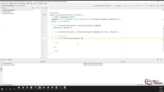This screenshot has height=92, width=164.
Task: Click the 2 errors tab in Dart Analysis
Action: tap(10, 60)
